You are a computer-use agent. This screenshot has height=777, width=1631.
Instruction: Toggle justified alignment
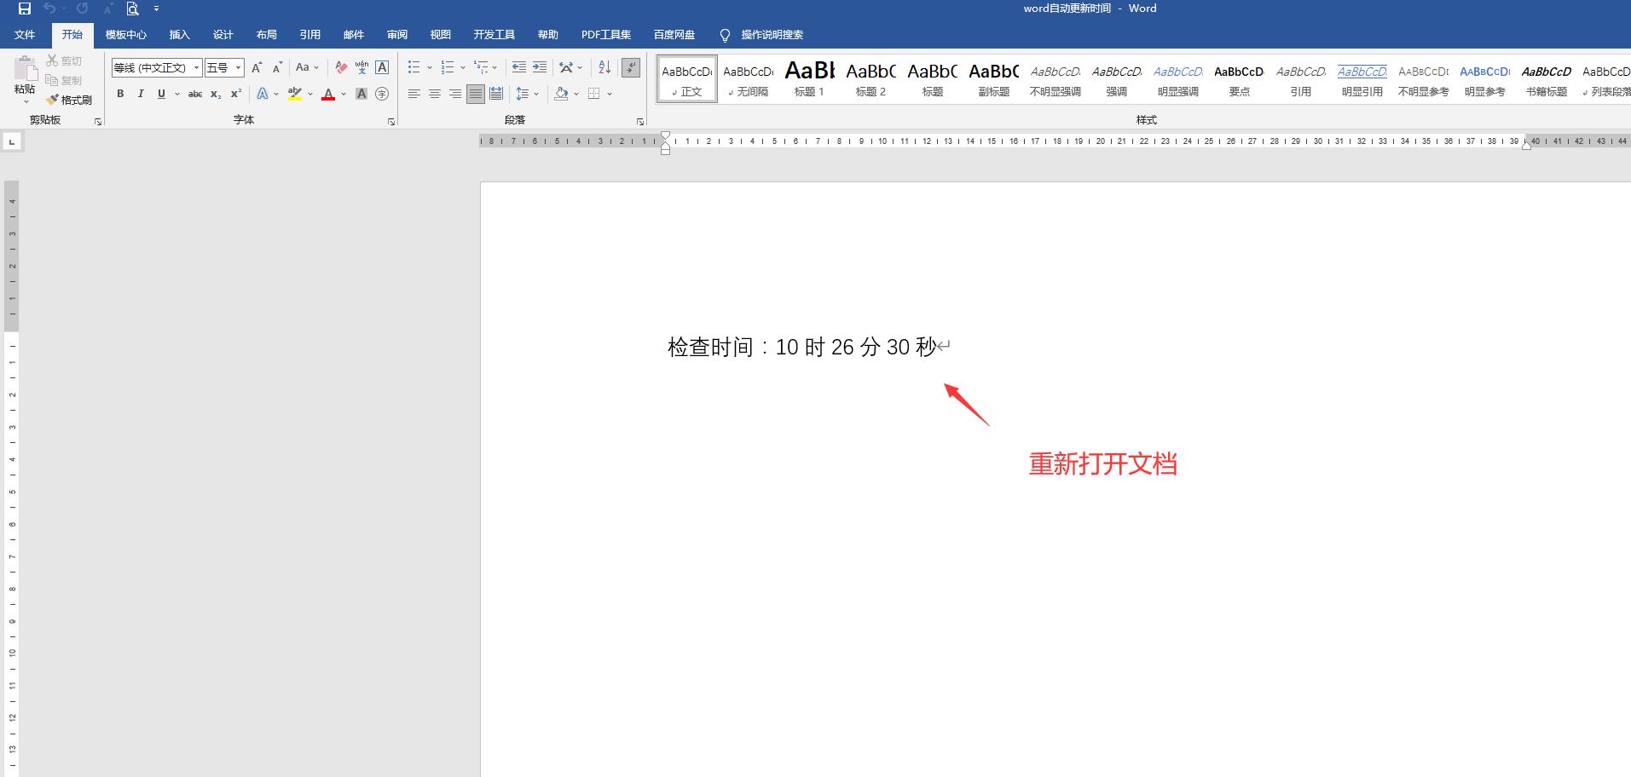tap(476, 94)
